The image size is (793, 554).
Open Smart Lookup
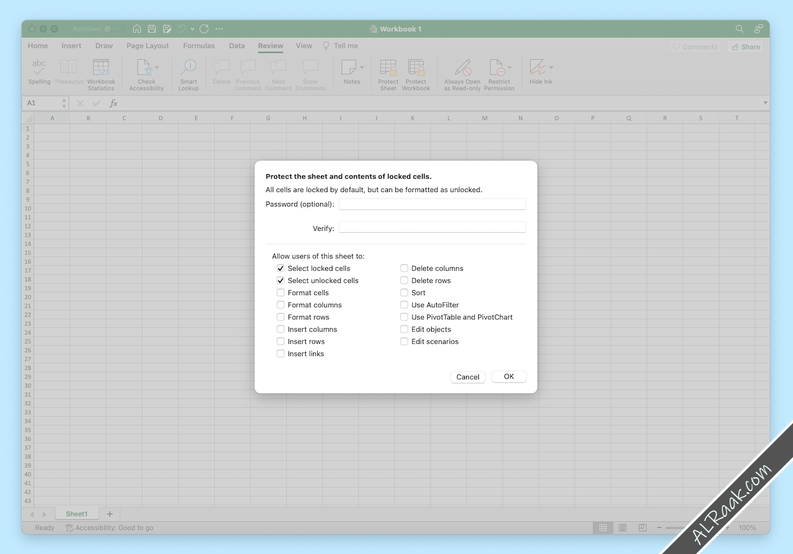(188, 75)
